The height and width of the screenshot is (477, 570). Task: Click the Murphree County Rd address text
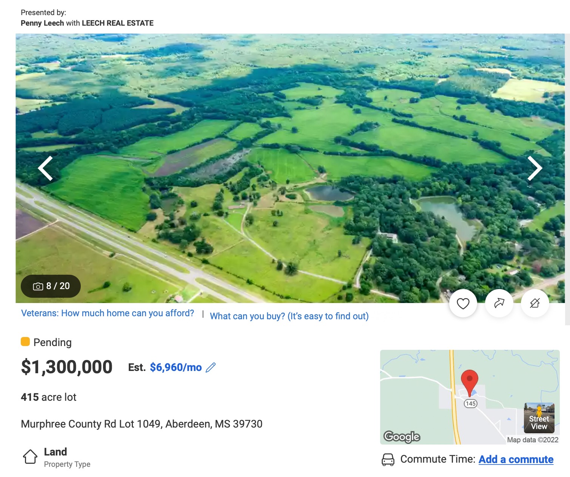point(142,424)
